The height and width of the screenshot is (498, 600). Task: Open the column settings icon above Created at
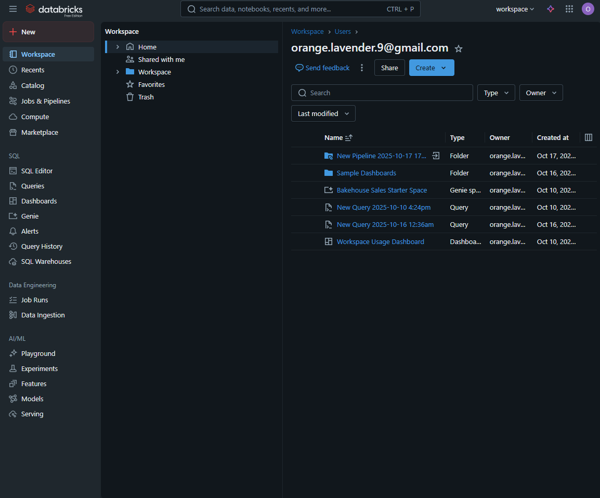(x=588, y=137)
